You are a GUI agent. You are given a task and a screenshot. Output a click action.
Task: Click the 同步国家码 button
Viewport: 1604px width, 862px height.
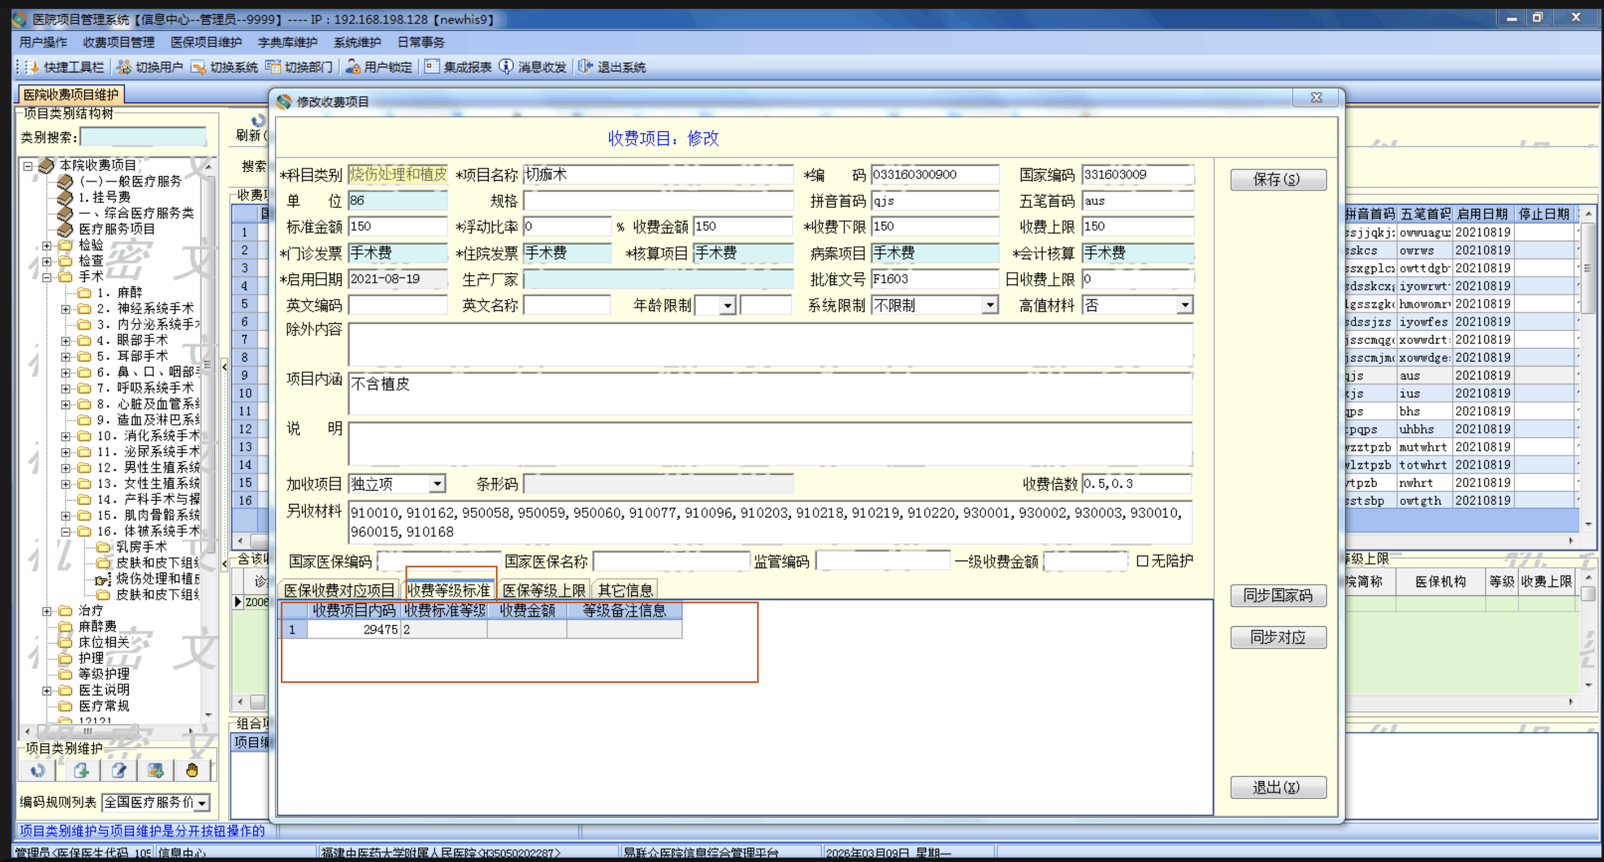1277,595
